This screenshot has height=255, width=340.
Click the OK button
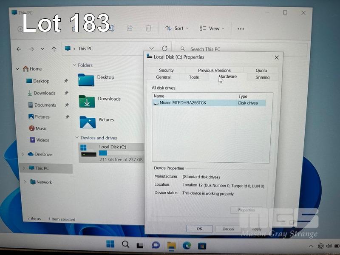199,229
